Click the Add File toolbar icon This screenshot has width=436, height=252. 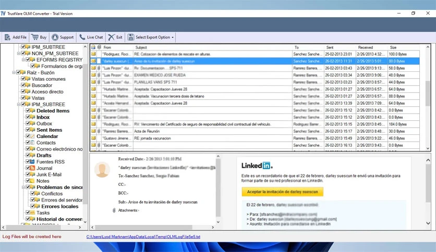click(x=7, y=37)
